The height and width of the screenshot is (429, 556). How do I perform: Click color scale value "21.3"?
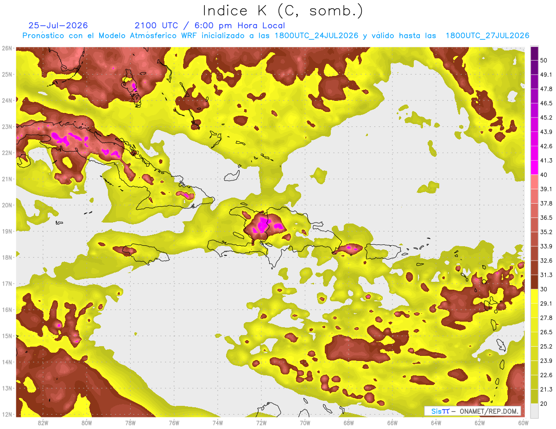[x=547, y=390]
